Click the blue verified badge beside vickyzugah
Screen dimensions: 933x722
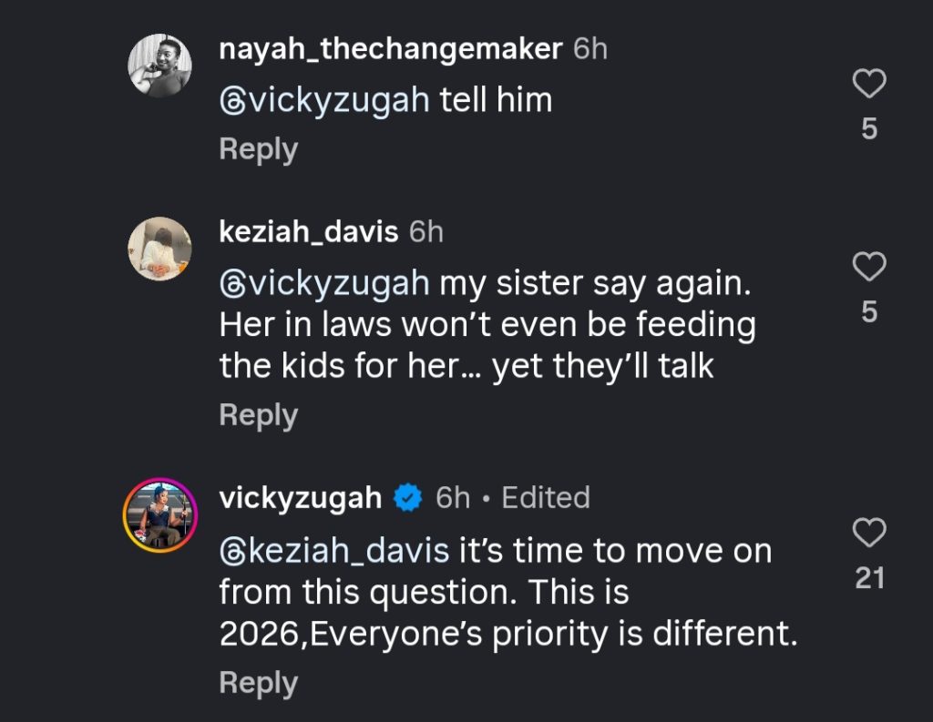coord(407,498)
